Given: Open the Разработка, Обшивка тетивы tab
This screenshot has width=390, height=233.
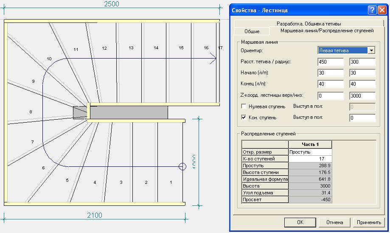Looking at the screenshot, I should (309, 24).
